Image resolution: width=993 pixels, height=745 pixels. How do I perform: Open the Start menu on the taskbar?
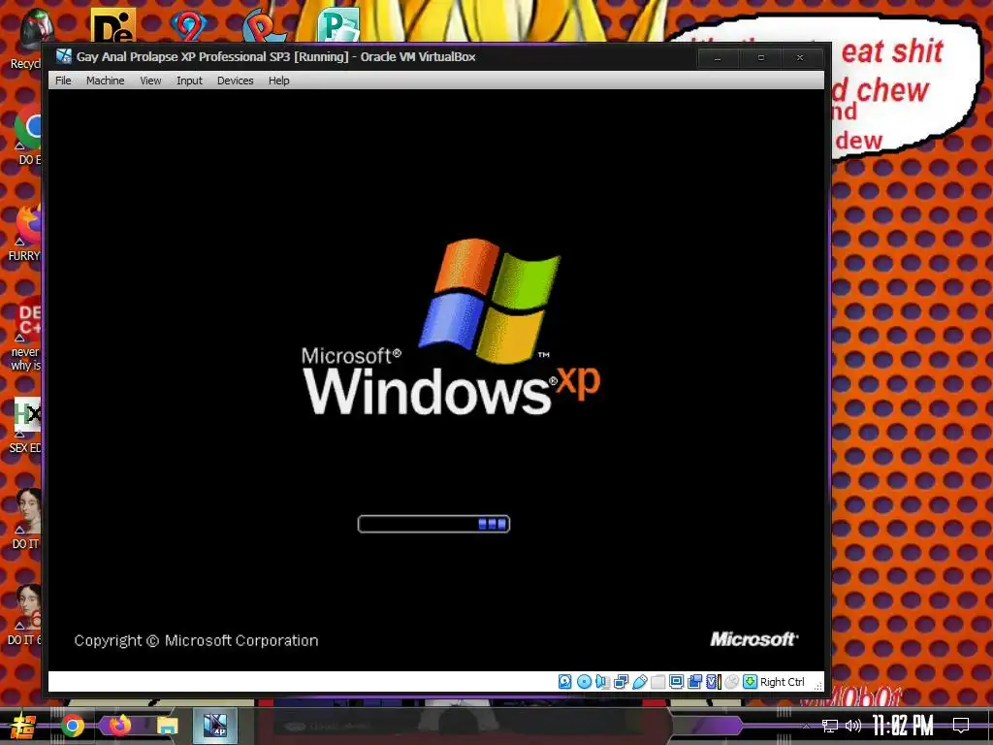(x=23, y=726)
